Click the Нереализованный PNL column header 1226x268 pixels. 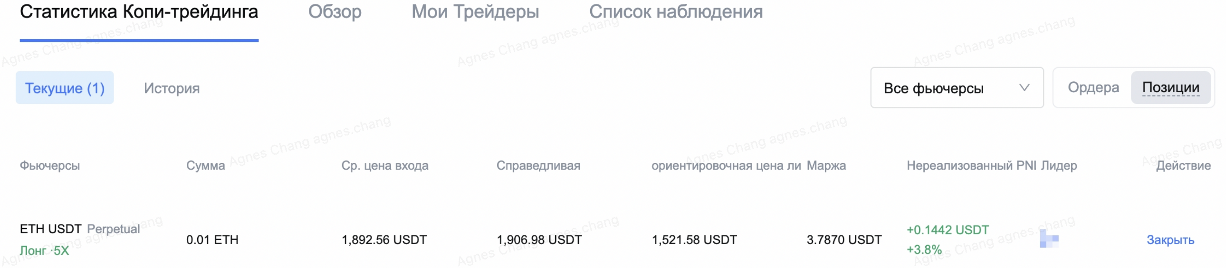971,166
